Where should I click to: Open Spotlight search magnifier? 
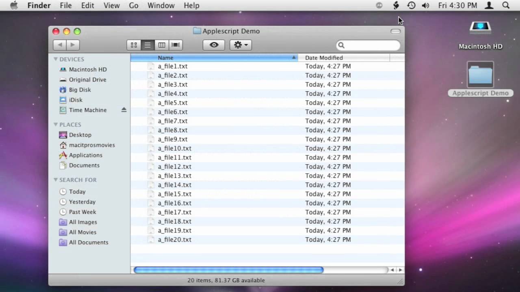506,5
